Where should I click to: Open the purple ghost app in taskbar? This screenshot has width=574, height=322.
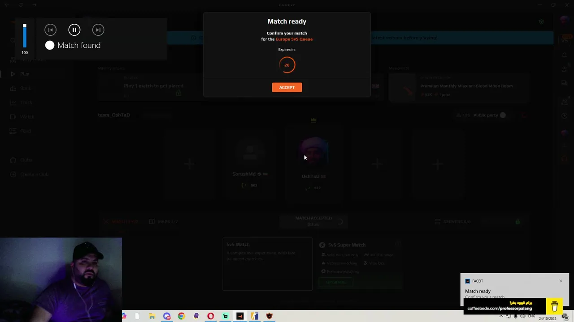click(x=196, y=316)
